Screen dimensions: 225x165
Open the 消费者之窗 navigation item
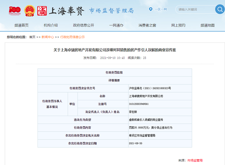coord(148,25)
